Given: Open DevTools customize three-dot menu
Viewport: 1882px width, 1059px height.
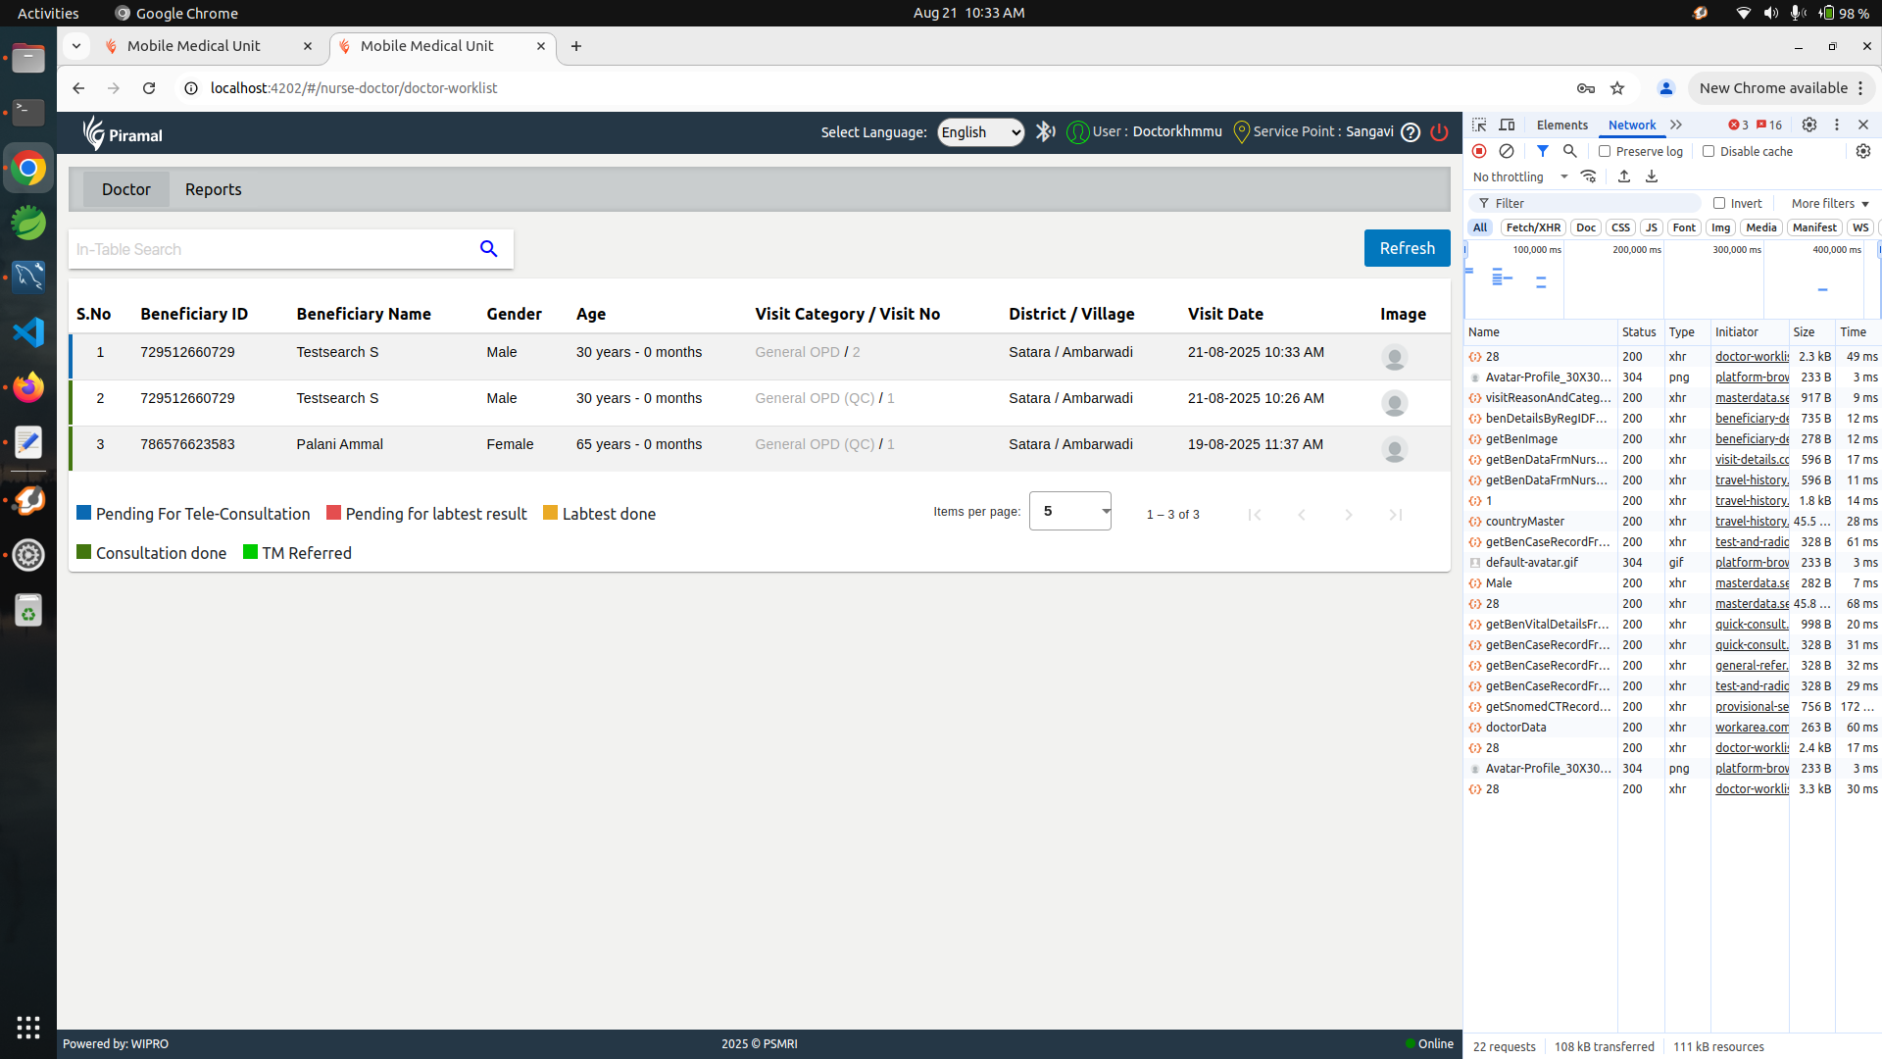Looking at the screenshot, I should click(x=1837, y=125).
